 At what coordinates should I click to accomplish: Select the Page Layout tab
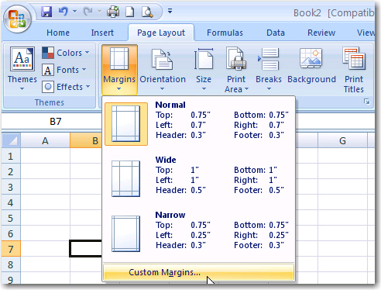pos(161,33)
